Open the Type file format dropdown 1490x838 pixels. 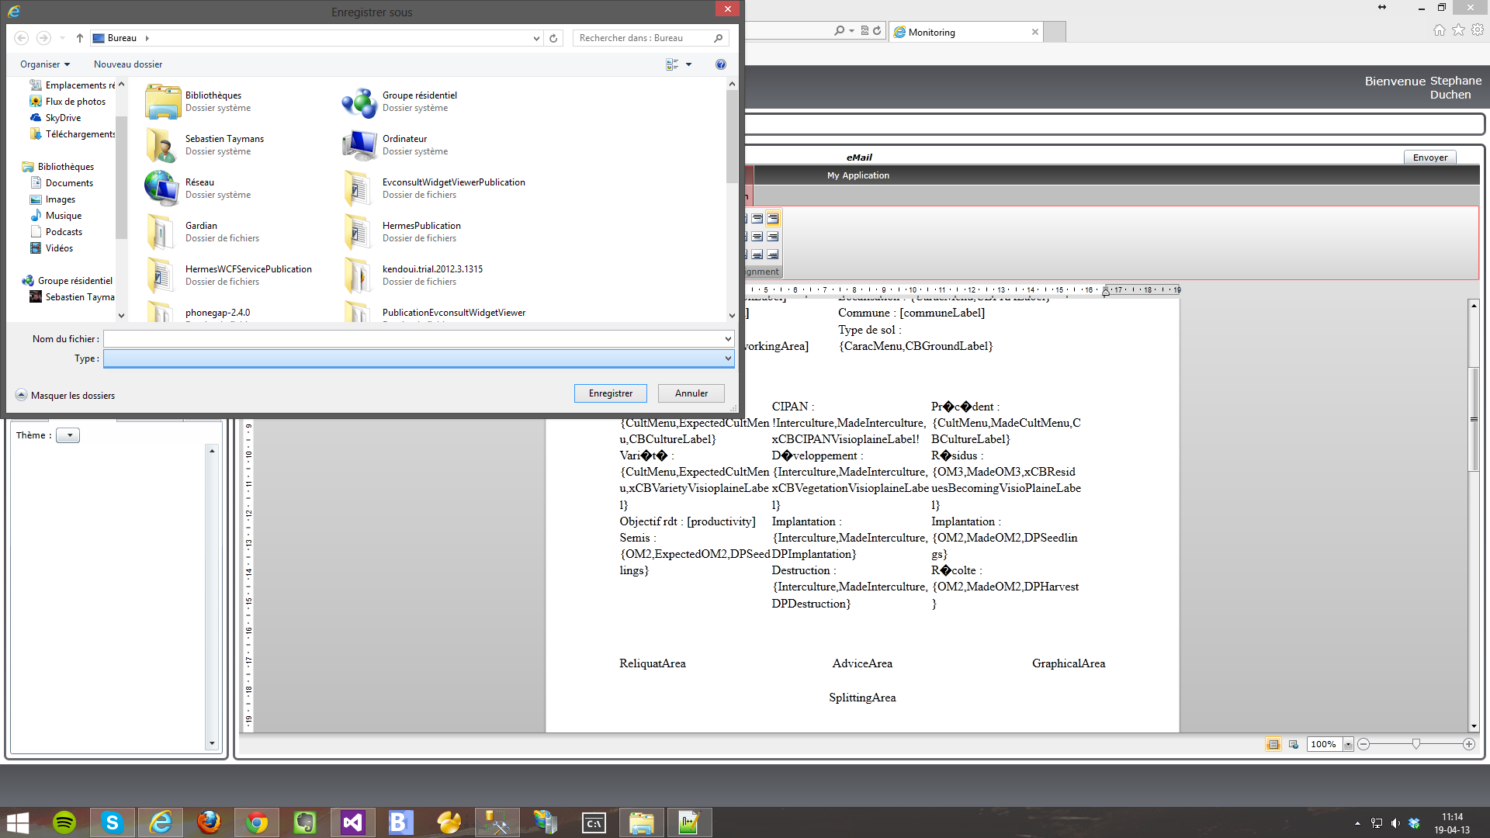click(728, 358)
